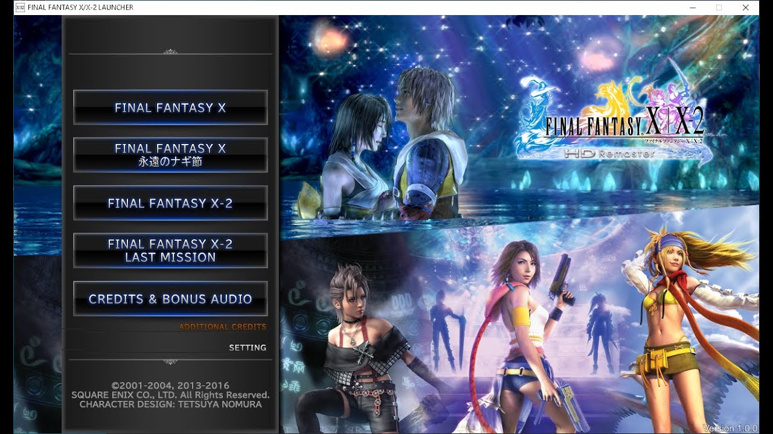The image size is (773, 434).
Task: Minimize the launcher window
Action: click(x=691, y=7)
